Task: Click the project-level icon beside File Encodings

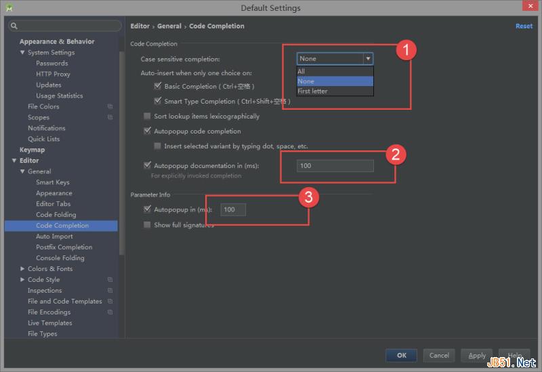Action: [110, 312]
